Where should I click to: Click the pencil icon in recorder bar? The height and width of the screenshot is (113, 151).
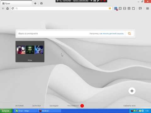[98, 1]
